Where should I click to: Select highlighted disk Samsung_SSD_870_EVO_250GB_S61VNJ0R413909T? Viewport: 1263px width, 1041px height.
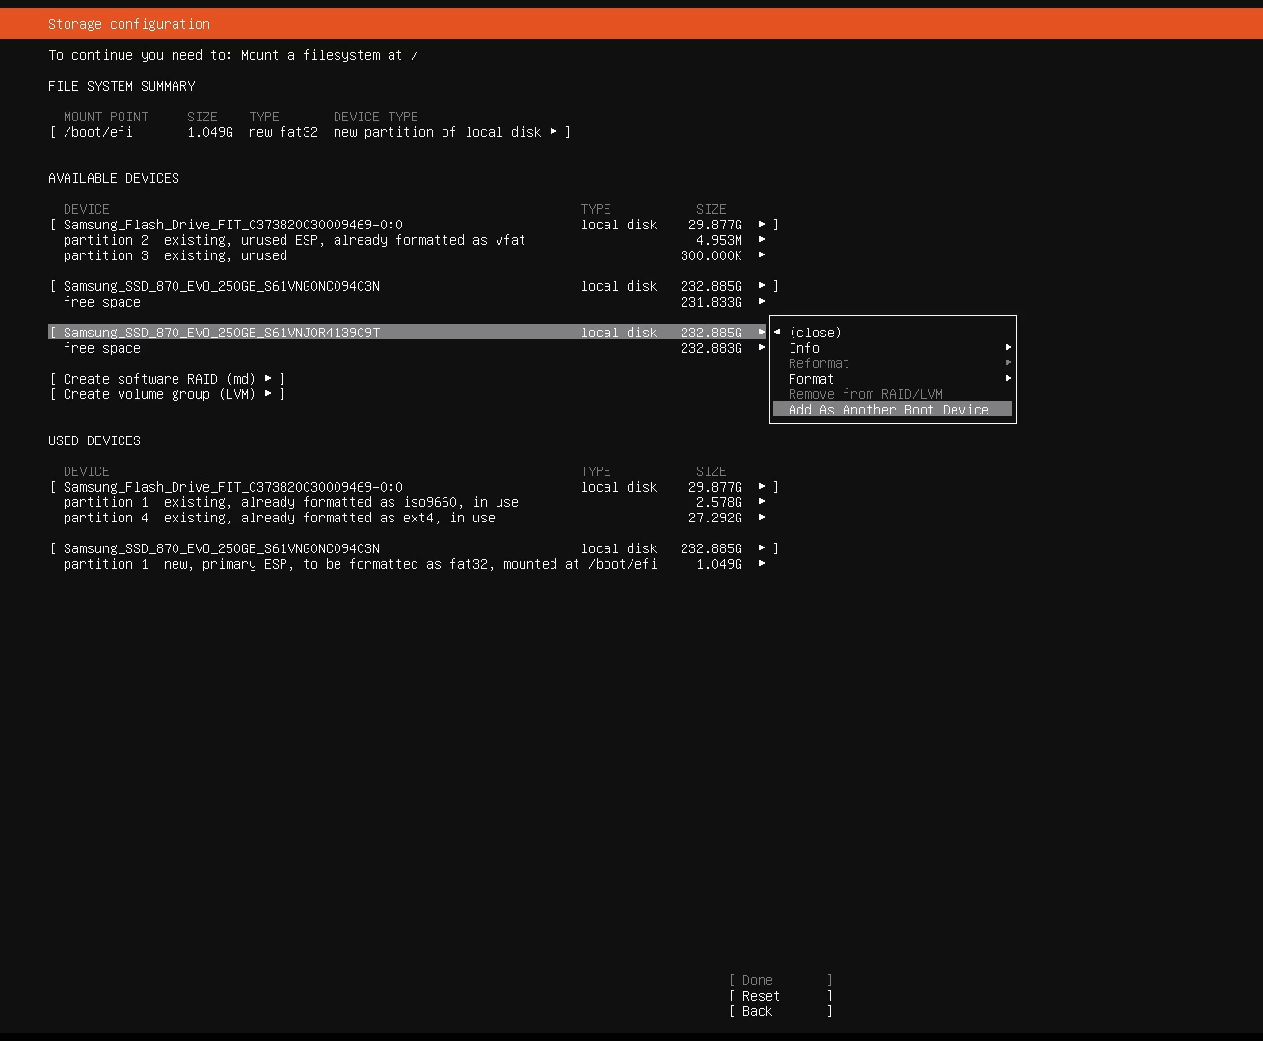click(x=407, y=333)
